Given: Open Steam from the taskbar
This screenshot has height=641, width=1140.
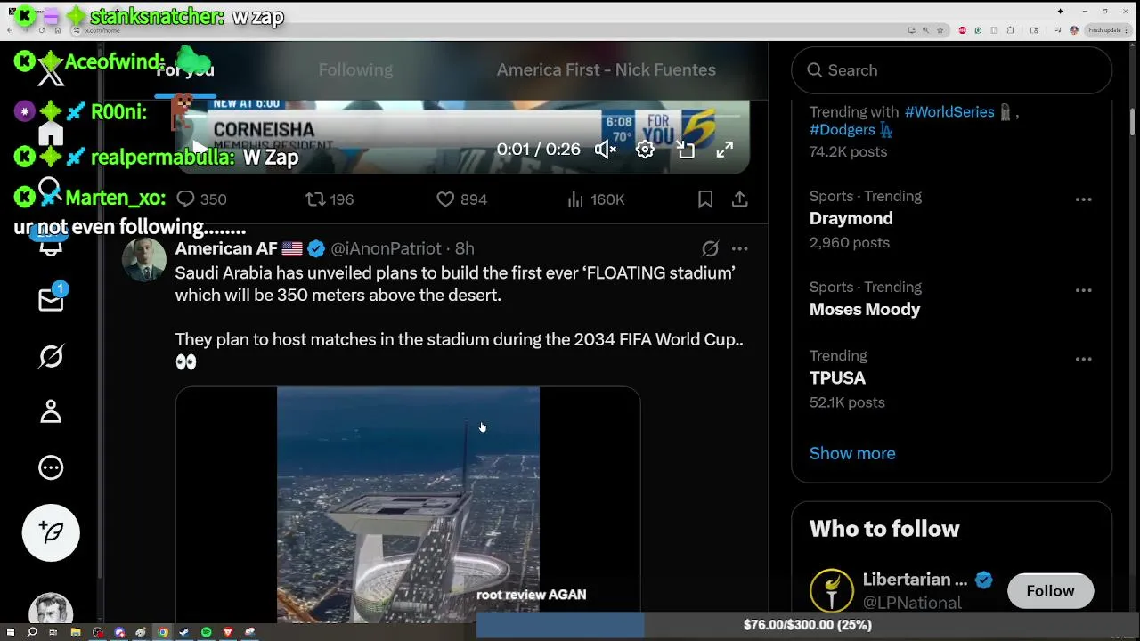Looking at the screenshot, I should [184, 632].
